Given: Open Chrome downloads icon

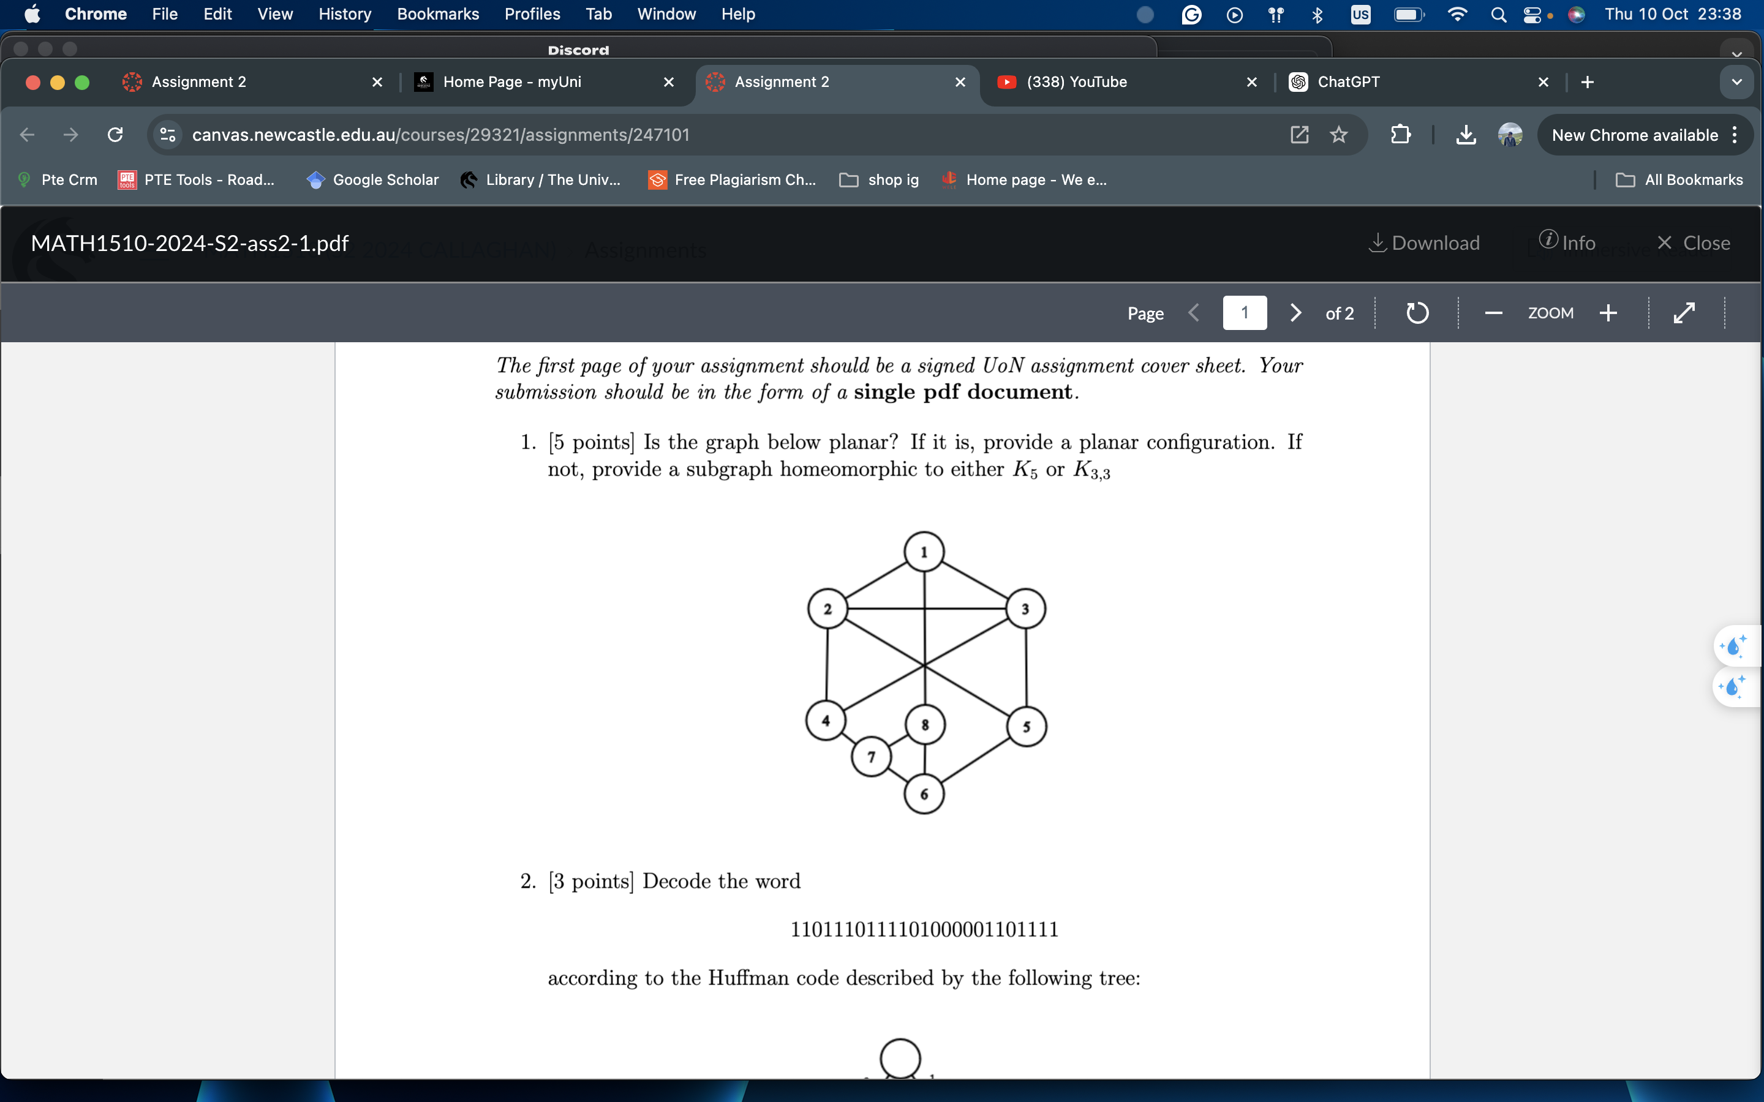Looking at the screenshot, I should [1465, 135].
